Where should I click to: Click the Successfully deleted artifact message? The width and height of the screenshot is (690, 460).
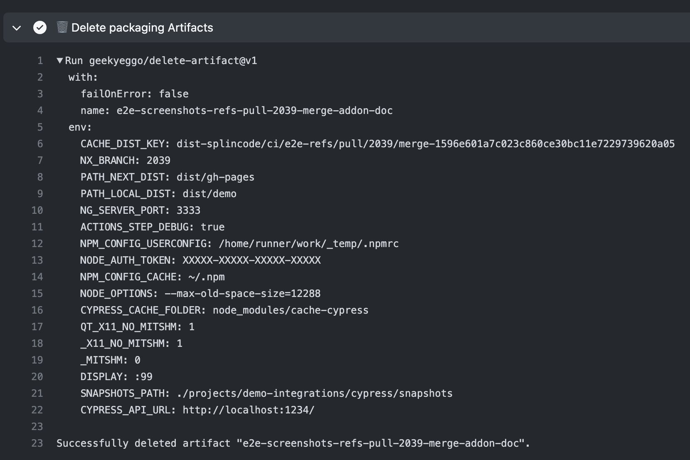[x=291, y=443]
